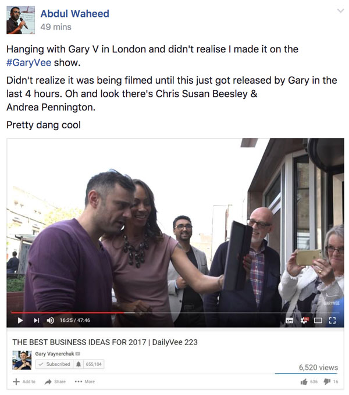Click Abdul Waheed's profile picture thumbnail
Screen dimensions: 349x395
pos(21,20)
